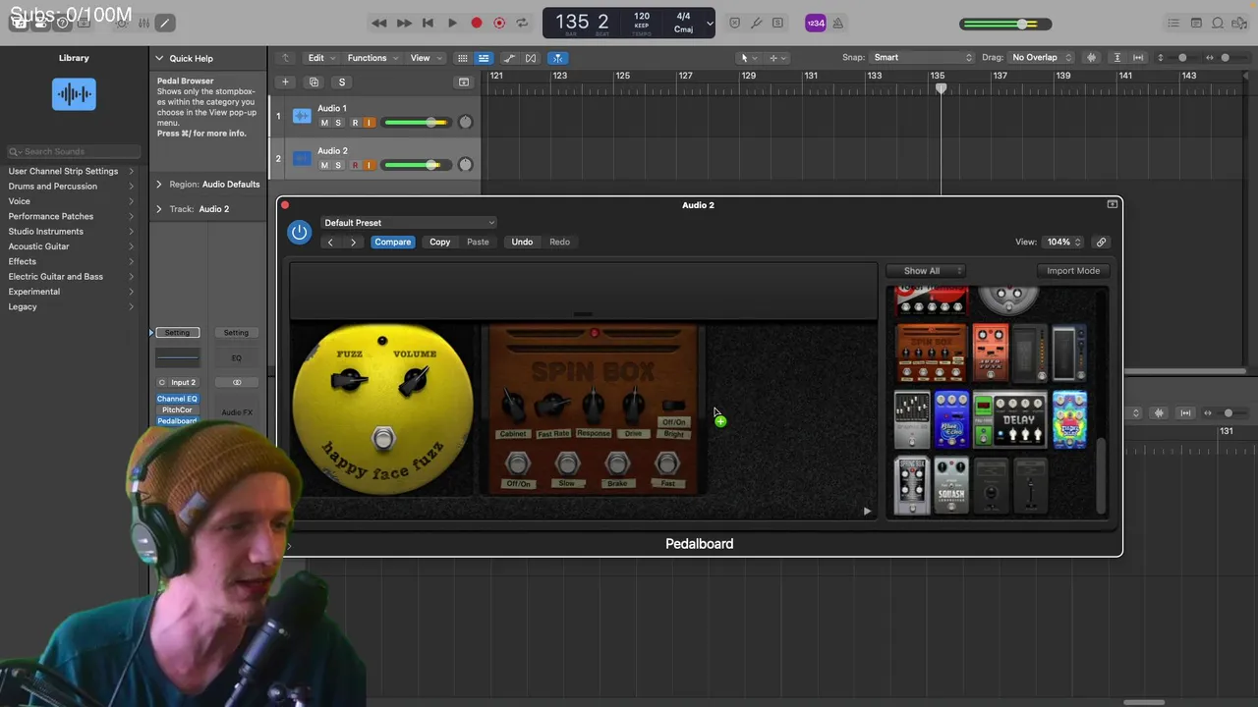
Task: Select the Squash Compressor pedal thumbnail
Action: [x=951, y=485]
